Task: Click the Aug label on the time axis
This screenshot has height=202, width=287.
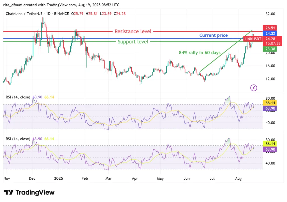Action: click(239, 178)
